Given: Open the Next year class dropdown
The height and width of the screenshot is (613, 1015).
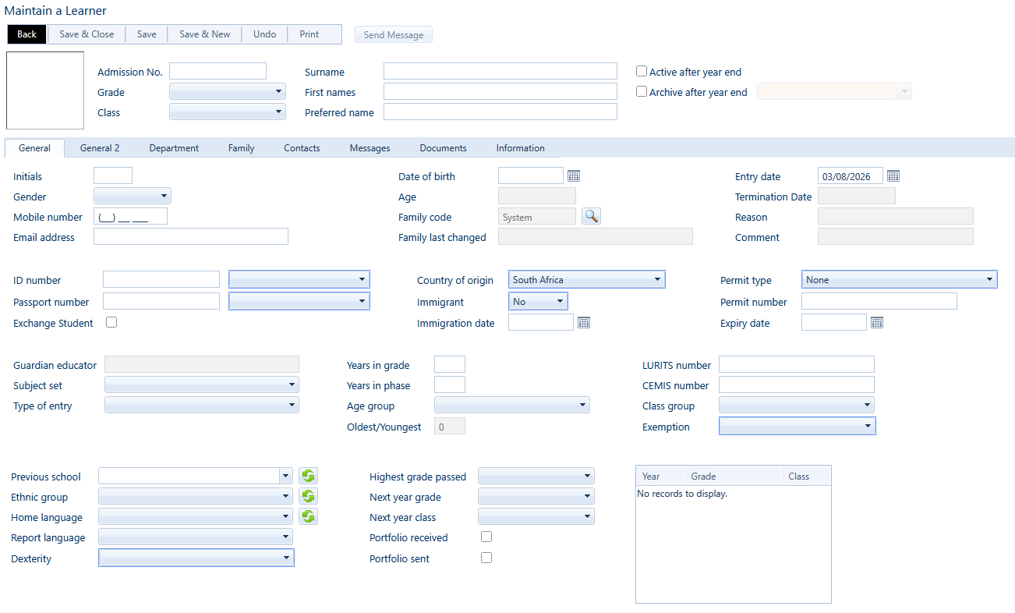Looking at the screenshot, I should [536, 516].
